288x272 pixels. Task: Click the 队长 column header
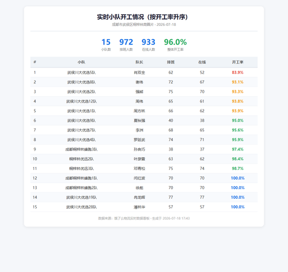tap(139, 62)
